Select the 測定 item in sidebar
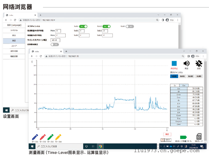 click(x=14, y=40)
